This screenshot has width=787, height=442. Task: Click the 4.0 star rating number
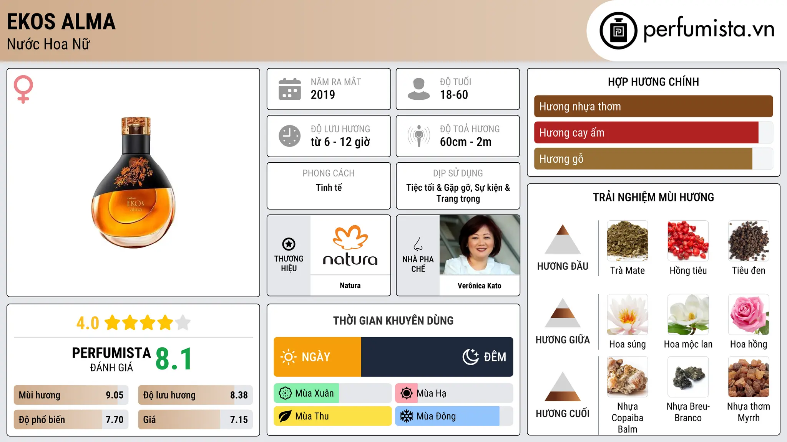(x=88, y=323)
